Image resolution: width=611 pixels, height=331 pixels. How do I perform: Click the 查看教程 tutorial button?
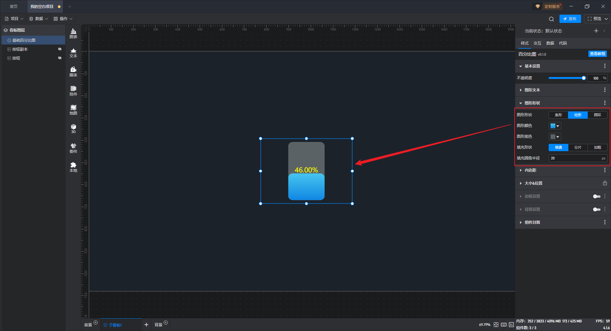[598, 54]
